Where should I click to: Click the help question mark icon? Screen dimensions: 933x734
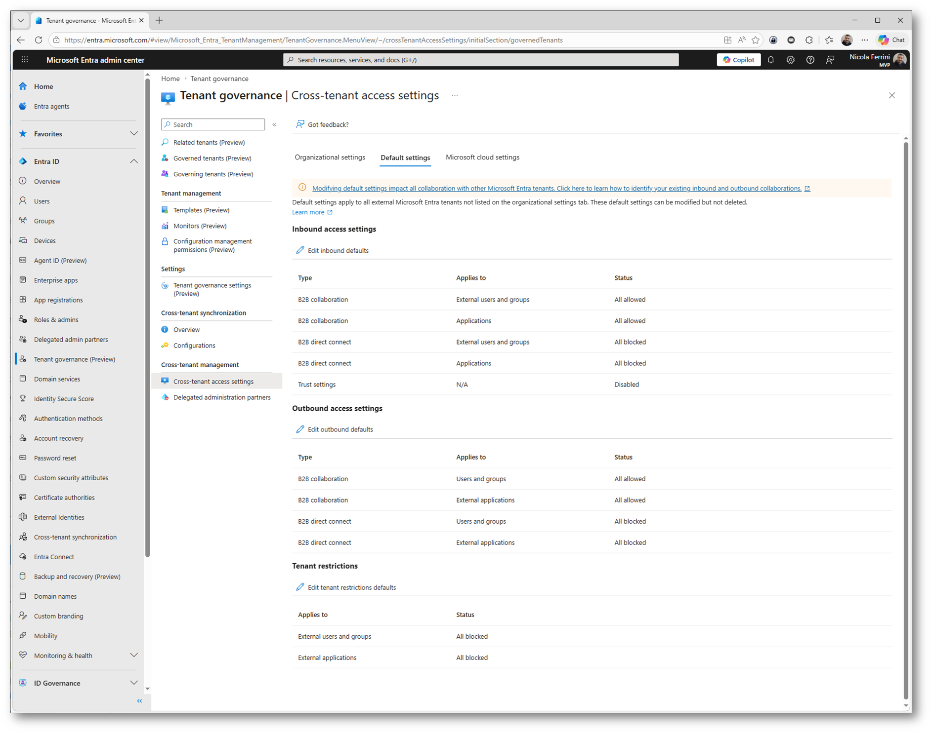[x=810, y=60]
